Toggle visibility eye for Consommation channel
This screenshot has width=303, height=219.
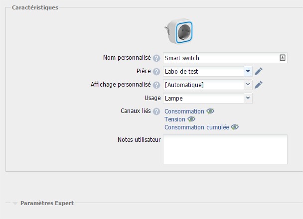click(210, 111)
